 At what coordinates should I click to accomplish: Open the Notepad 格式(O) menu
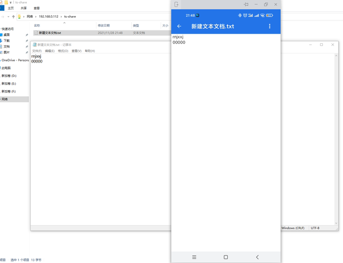click(63, 51)
